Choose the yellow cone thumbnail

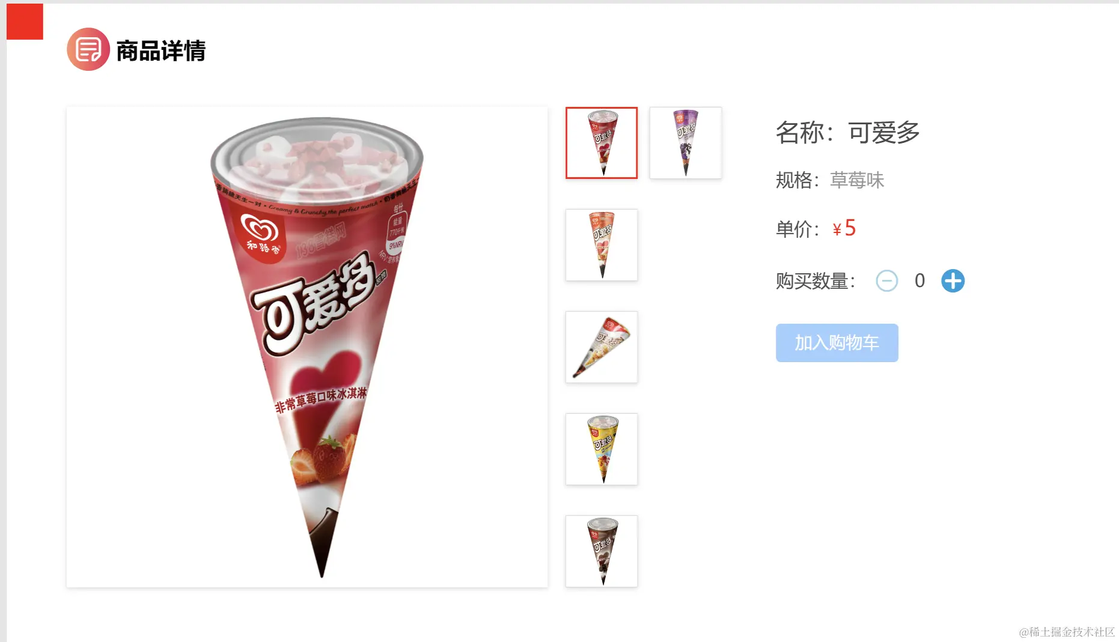pos(602,449)
